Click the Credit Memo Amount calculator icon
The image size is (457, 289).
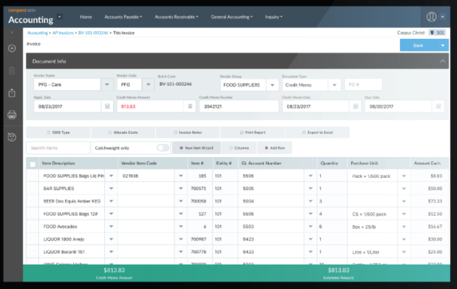[190, 106]
